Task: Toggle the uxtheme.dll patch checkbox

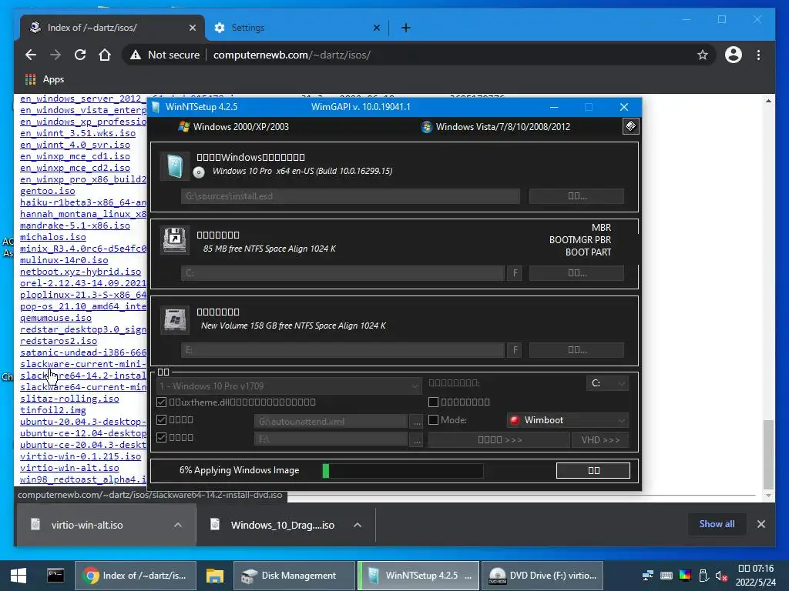Action: click(x=161, y=402)
